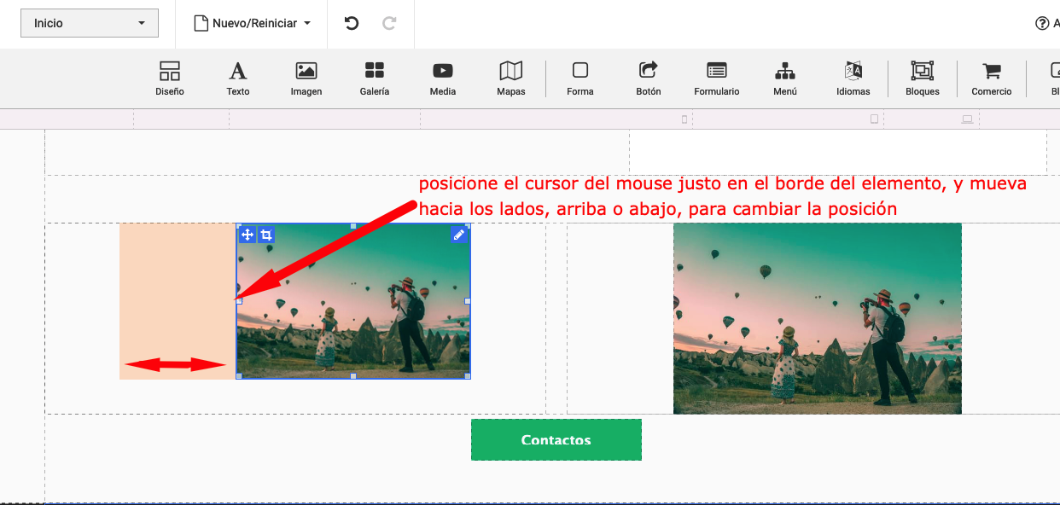Add a Formulario form element
This screenshot has width=1060, height=505.
coord(717,78)
